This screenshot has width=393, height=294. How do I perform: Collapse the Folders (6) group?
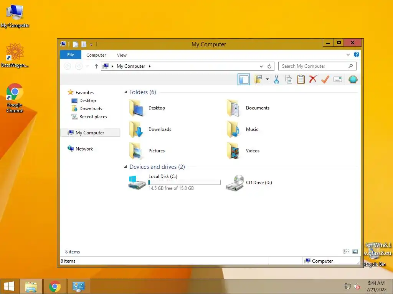[x=125, y=92]
